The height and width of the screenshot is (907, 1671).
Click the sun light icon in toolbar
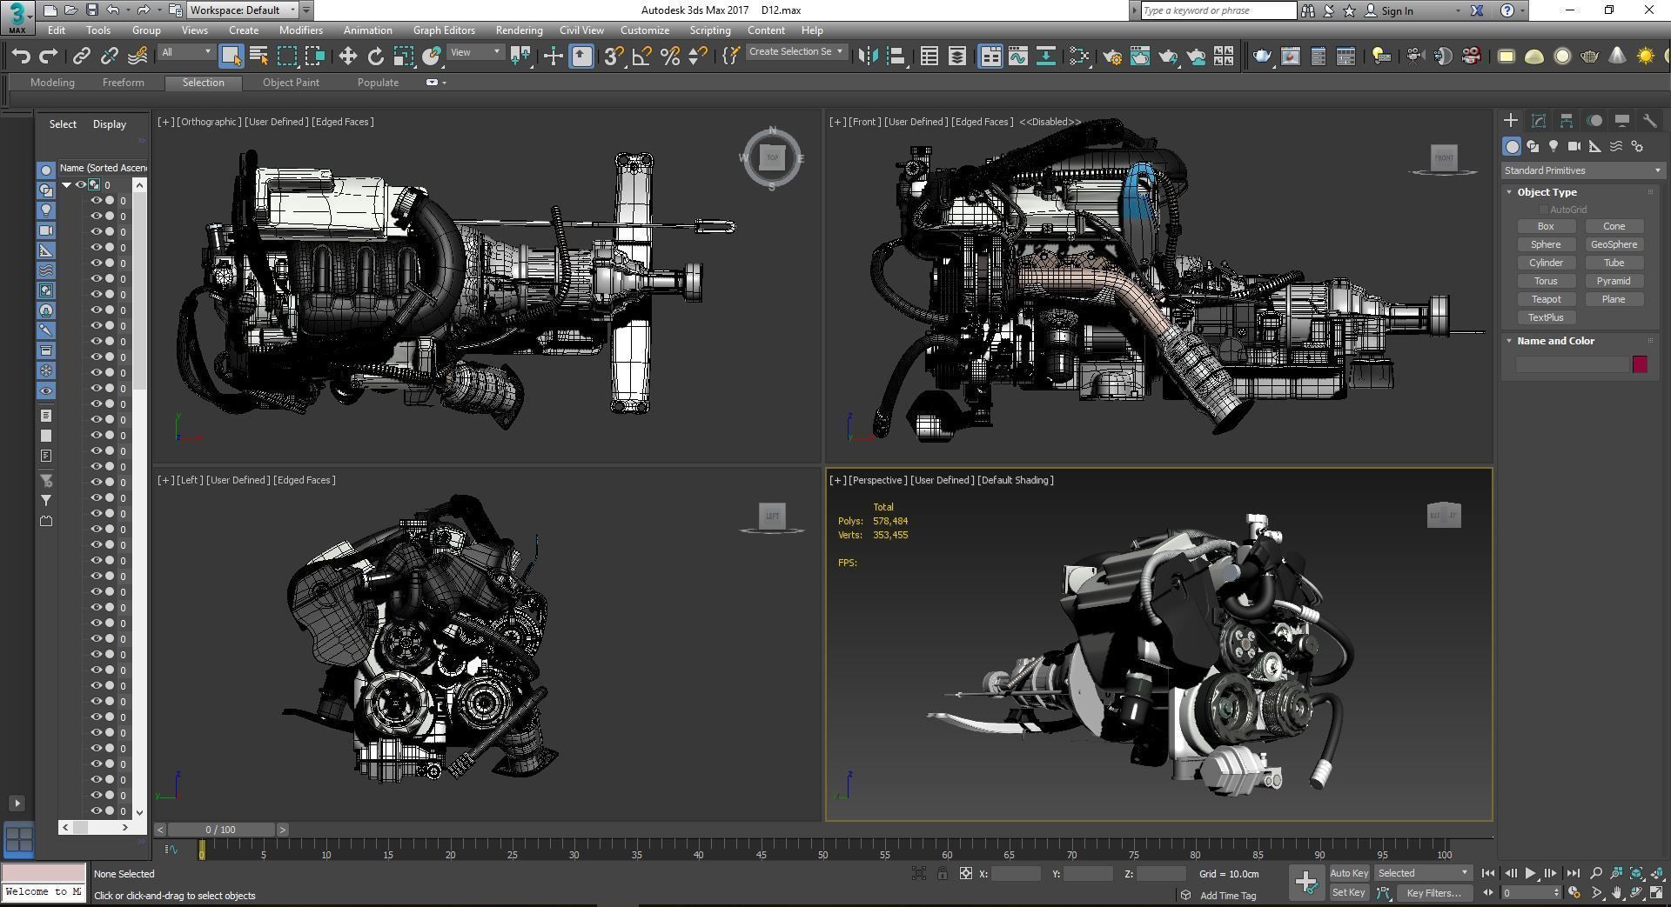pyautogui.click(x=1645, y=57)
